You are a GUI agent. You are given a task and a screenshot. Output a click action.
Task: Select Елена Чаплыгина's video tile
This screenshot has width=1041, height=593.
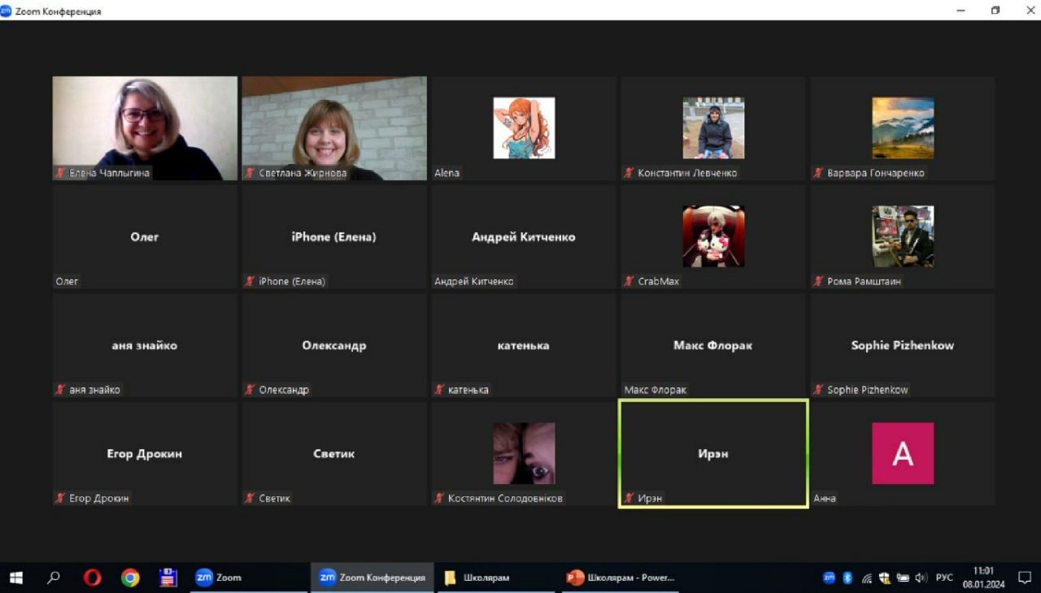point(145,128)
